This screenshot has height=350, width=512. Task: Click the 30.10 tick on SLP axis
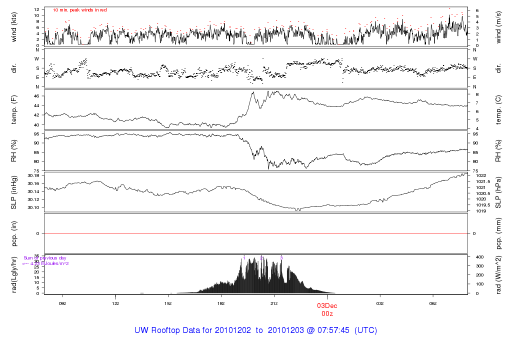pyautogui.click(x=33, y=207)
